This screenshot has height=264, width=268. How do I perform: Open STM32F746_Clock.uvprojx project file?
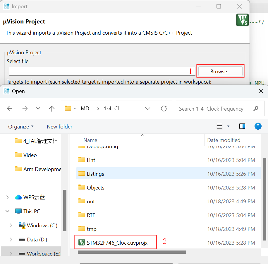(117, 243)
